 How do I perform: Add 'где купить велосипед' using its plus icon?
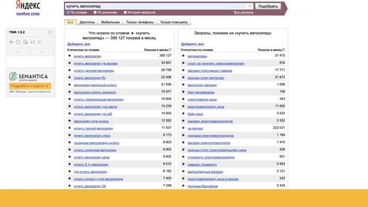pyautogui.click(x=70, y=171)
